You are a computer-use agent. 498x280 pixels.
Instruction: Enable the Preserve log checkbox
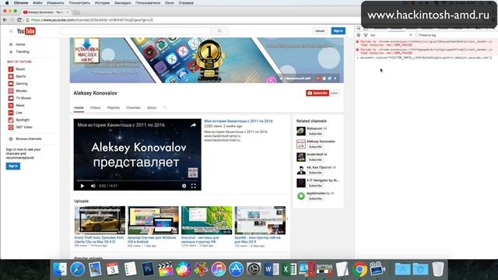(417, 35)
